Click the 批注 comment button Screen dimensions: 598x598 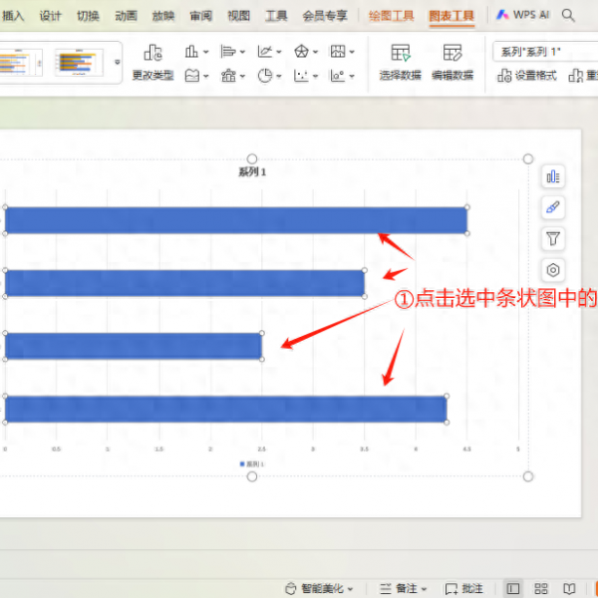[x=464, y=589]
